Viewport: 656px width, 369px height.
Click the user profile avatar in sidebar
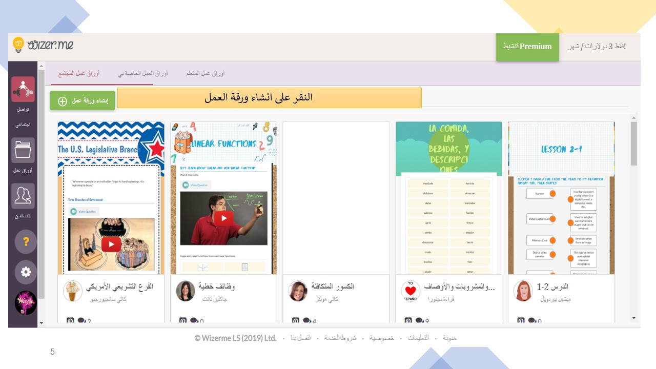(x=26, y=303)
